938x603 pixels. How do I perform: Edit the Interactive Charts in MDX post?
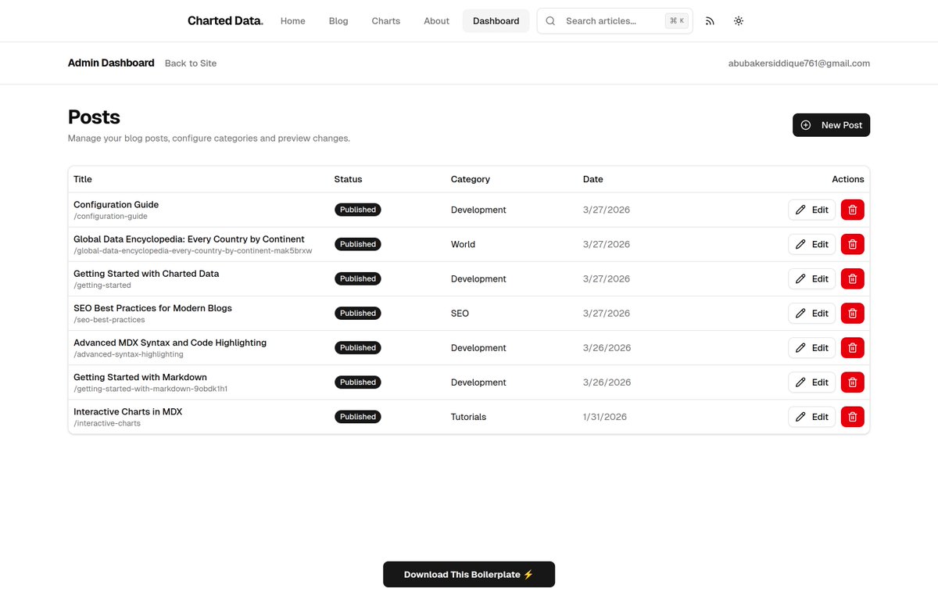[x=811, y=417]
